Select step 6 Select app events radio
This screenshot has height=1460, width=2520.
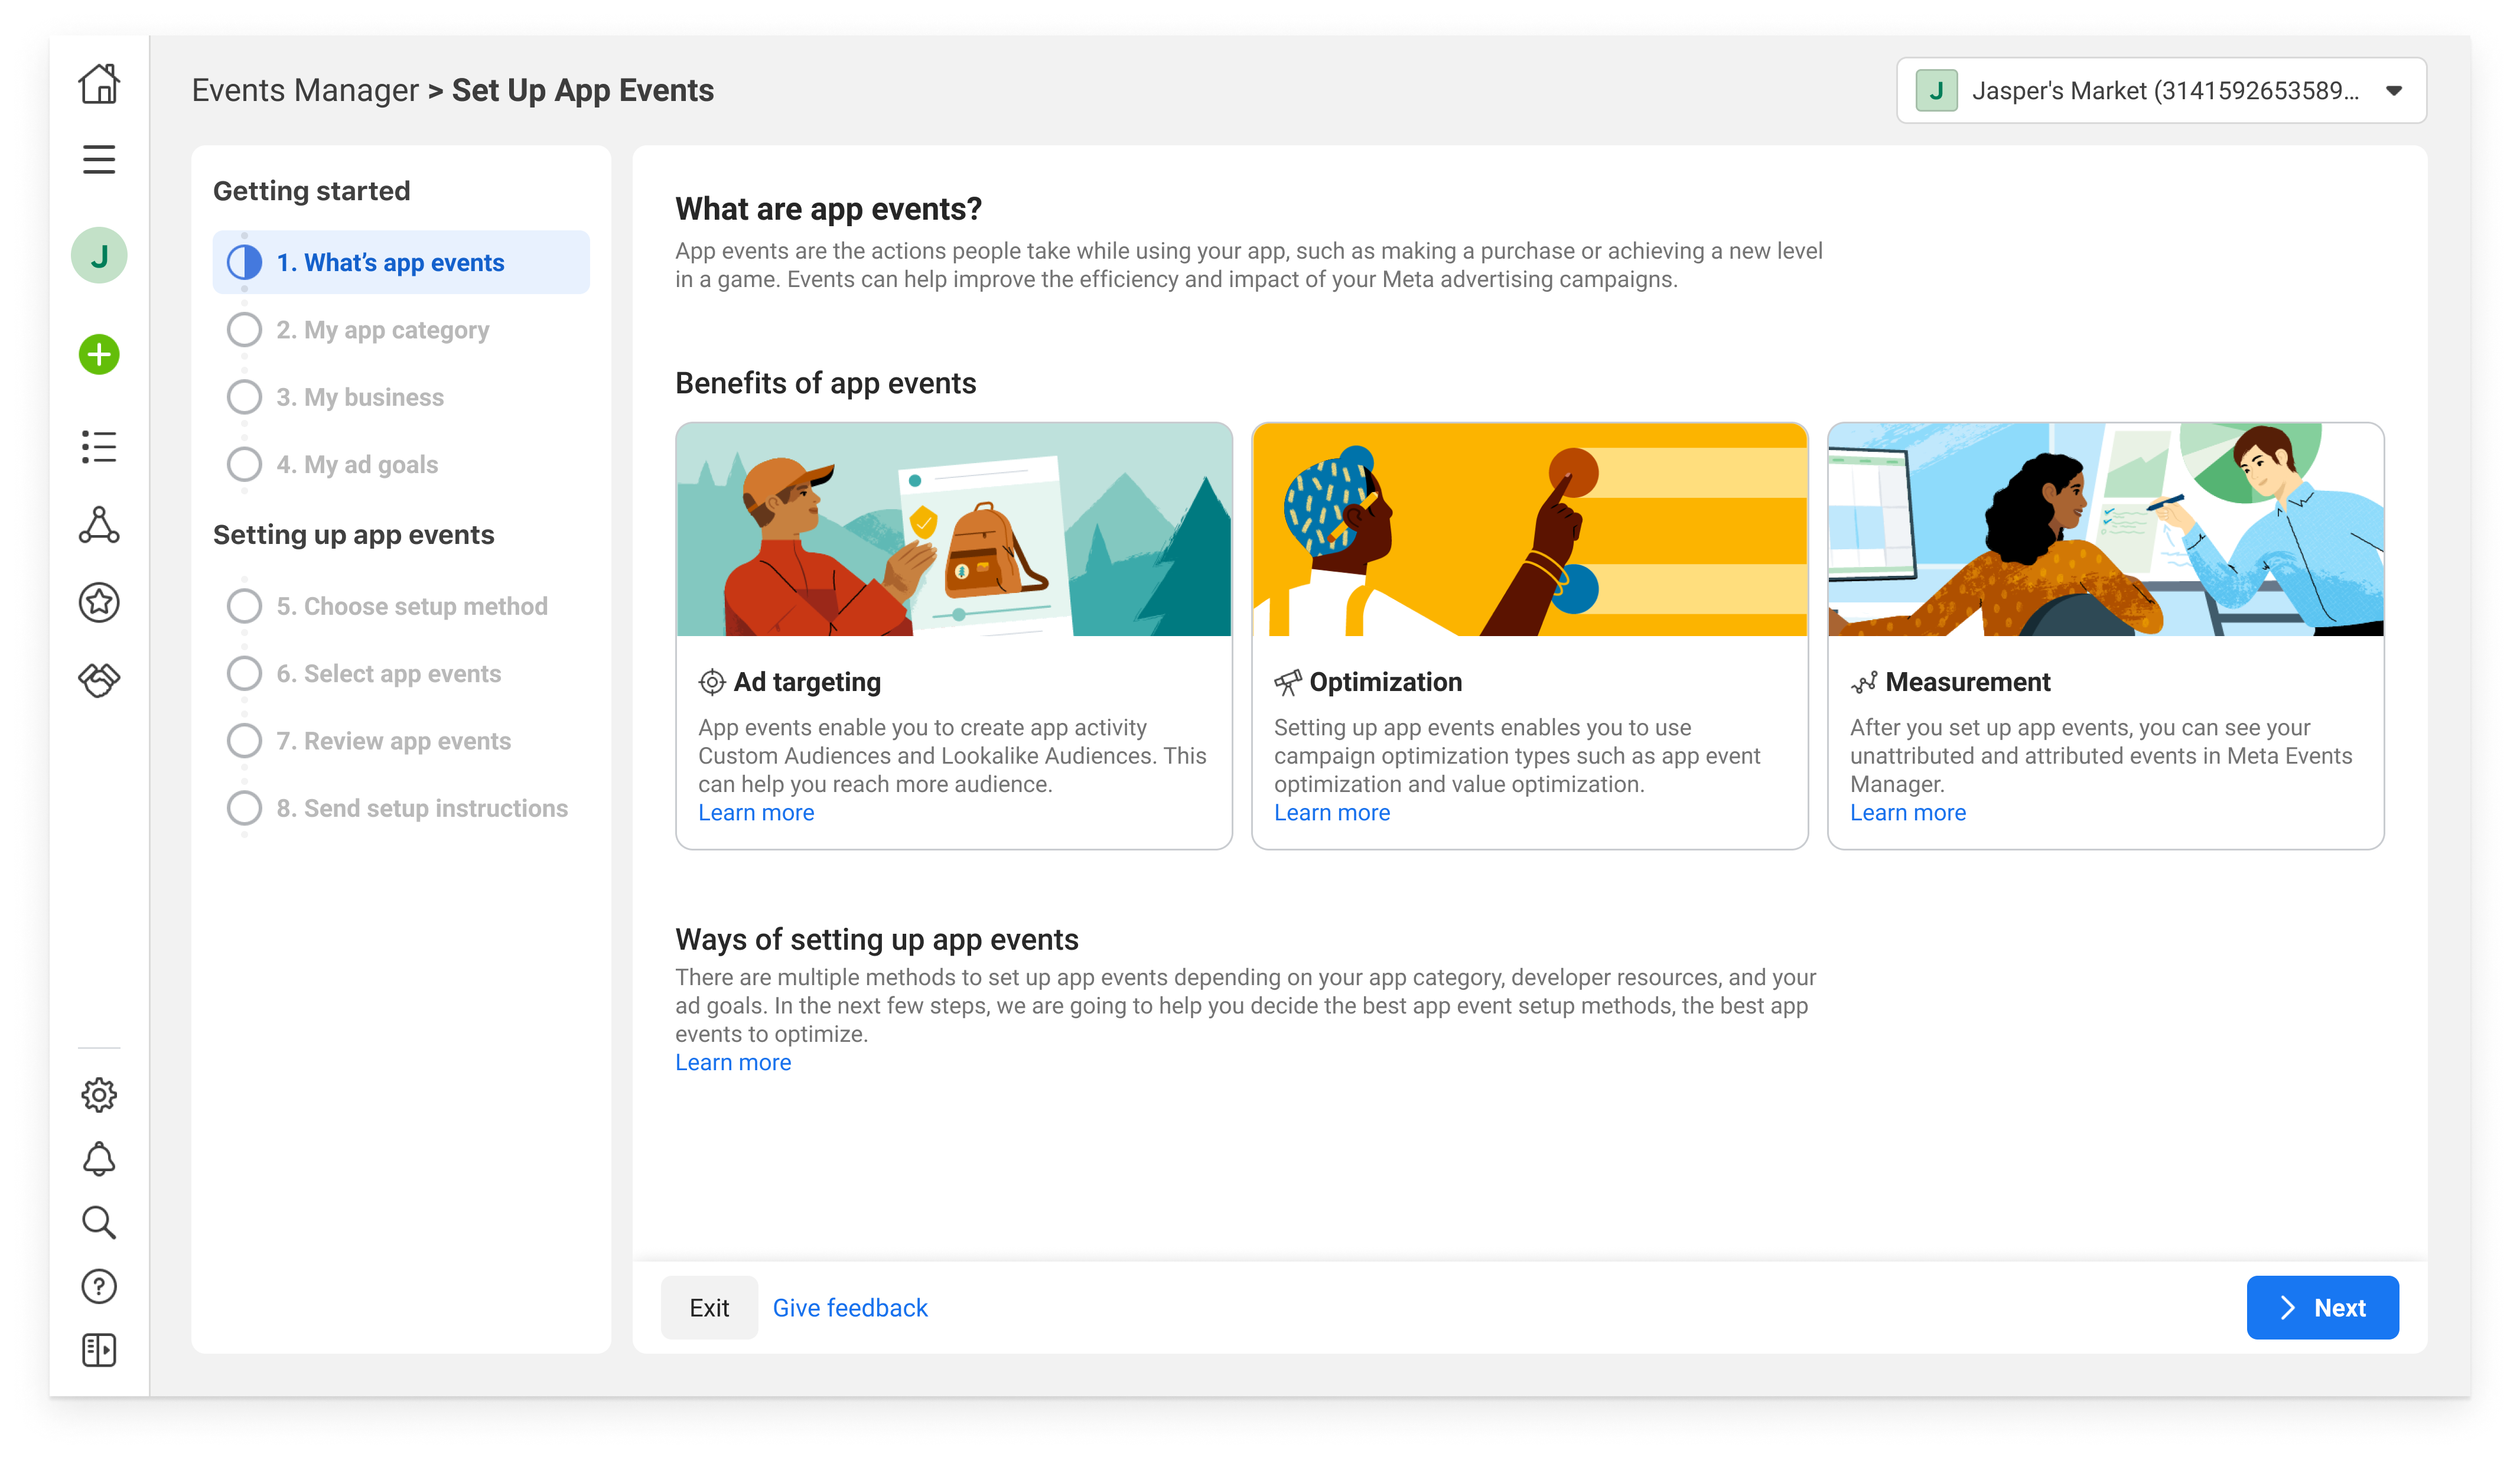coord(244,674)
